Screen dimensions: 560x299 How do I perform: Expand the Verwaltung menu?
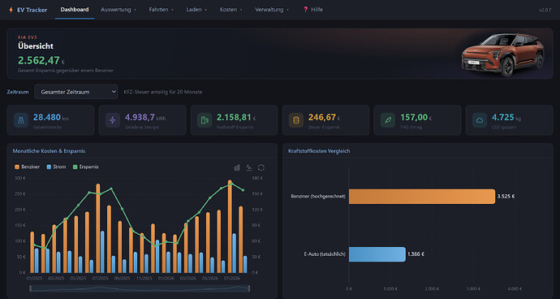pos(272,10)
